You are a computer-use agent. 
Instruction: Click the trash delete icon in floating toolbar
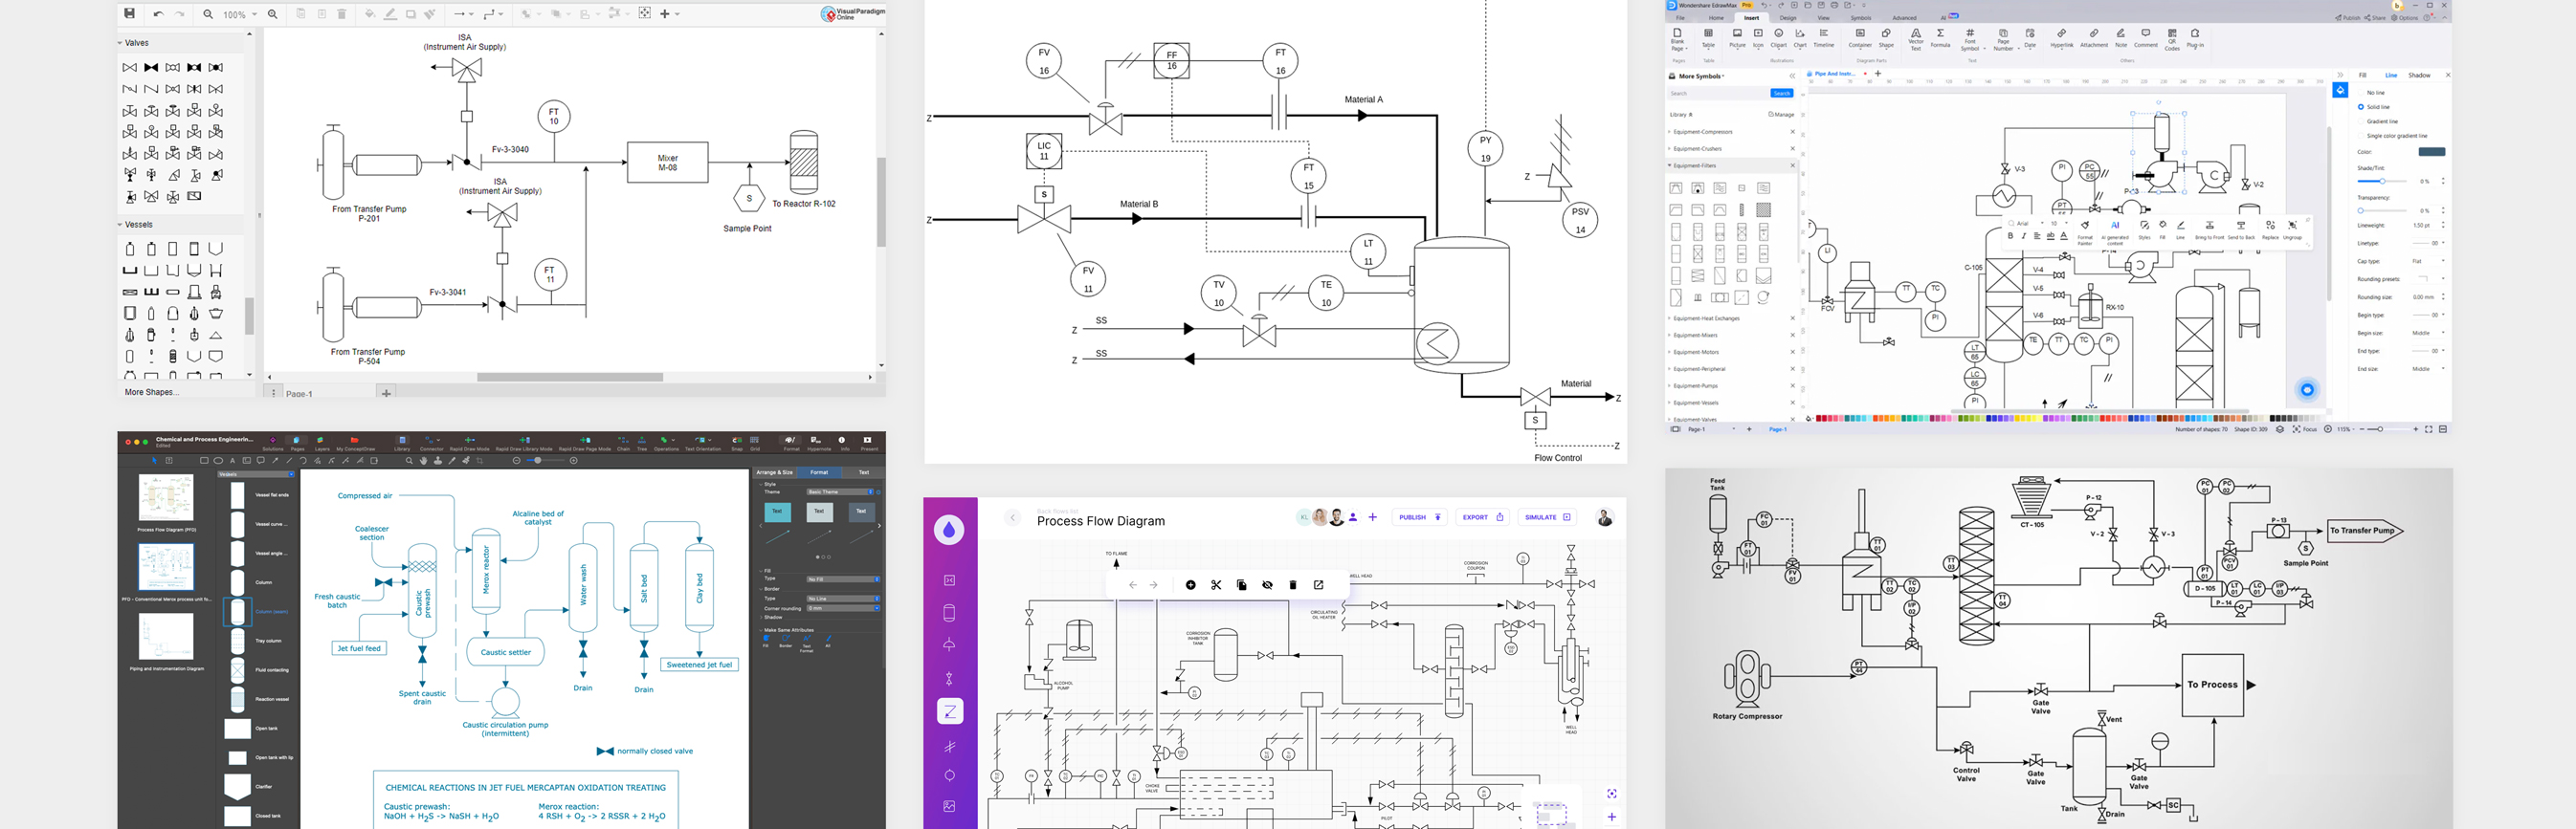[1293, 585]
